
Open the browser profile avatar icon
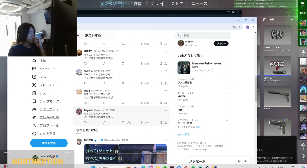tap(248, 27)
